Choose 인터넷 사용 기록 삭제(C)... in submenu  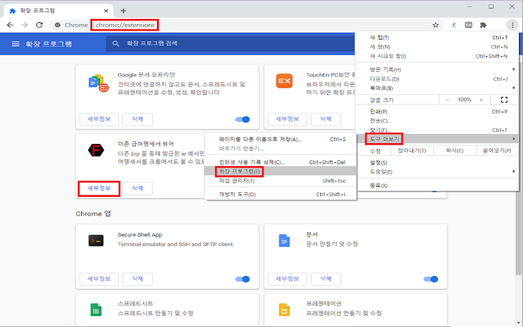point(280,162)
